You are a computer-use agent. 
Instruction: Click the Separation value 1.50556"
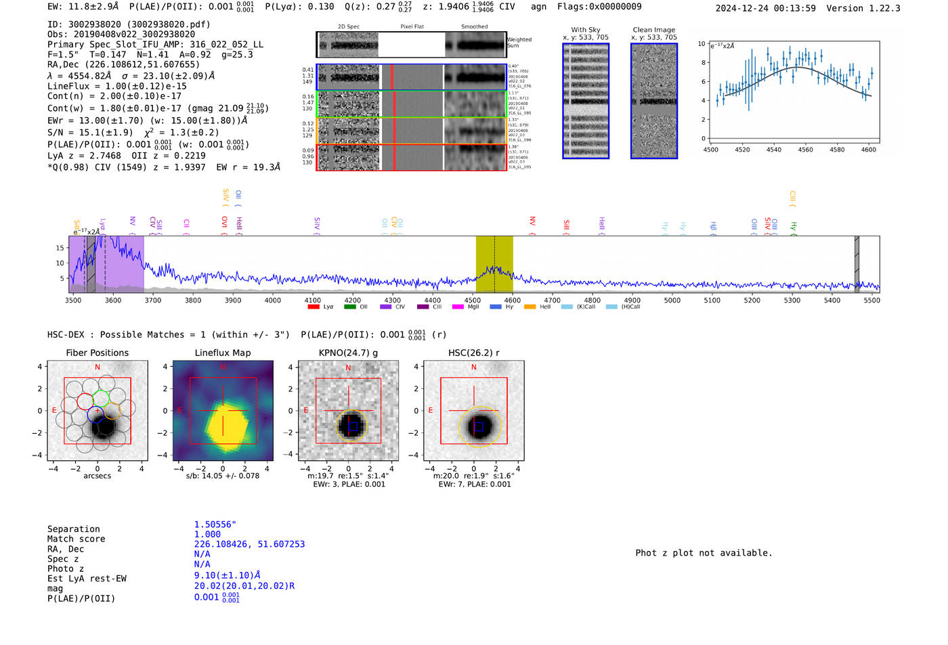coord(215,525)
